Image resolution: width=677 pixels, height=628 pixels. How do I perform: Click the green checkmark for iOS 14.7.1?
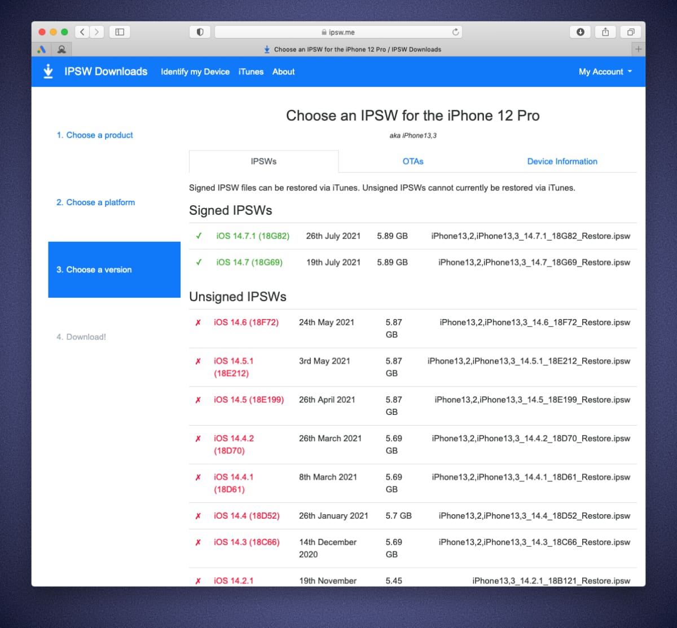[x=199, y=236]
